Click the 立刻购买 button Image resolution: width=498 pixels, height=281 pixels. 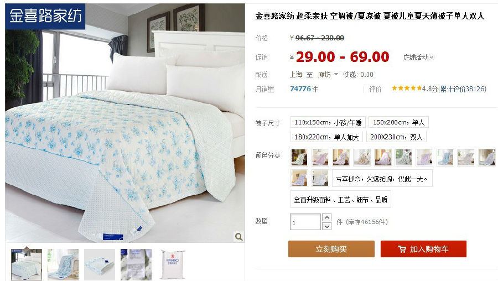[x=331, y=249]
